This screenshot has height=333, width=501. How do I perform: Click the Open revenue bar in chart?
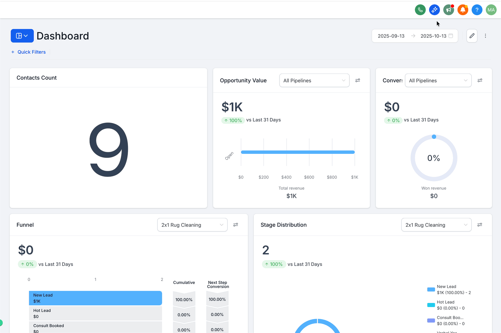point(298,152)
